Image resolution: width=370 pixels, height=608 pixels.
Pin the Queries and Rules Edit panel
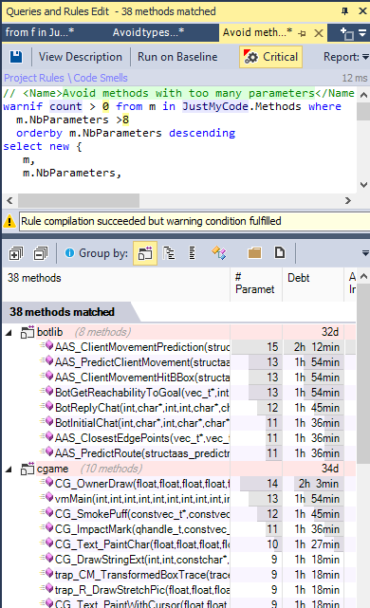point(344,11)
